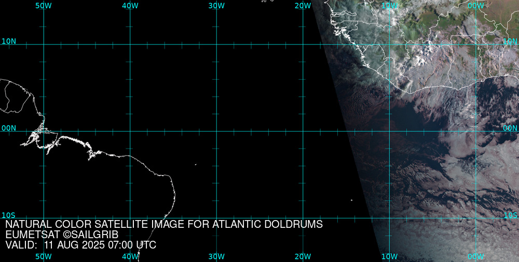Screen dimensions: 519x262
Task: Click the 00N latitude label on the right side
Action: pyautogui.click(x=510, y=128)
